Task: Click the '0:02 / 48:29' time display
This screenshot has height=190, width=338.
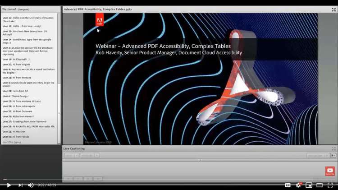Action: click(x=47, y=185)
